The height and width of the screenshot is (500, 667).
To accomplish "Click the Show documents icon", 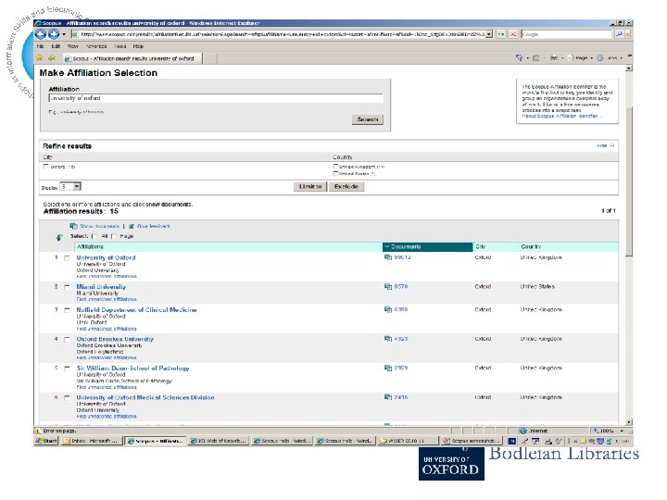I will 73,226.
